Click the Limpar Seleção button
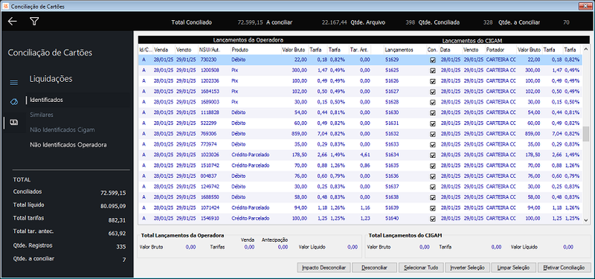 point(513,268)
